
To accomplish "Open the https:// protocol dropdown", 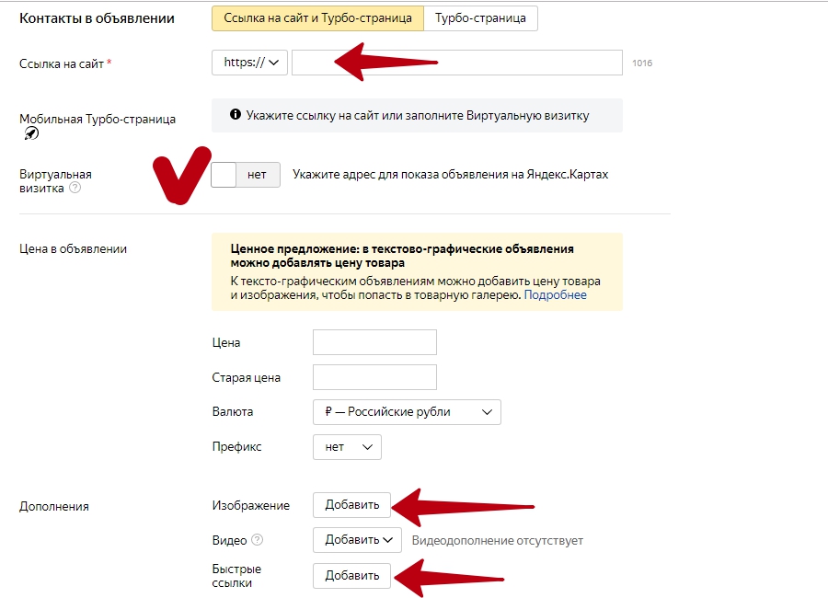I will point(249,63).
